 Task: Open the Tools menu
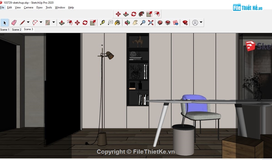click(x=49, y=7)
